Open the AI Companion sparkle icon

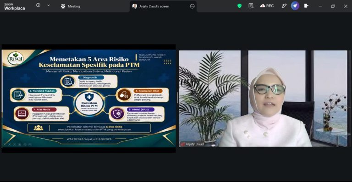pyautogui.click(x=295, y=6)
